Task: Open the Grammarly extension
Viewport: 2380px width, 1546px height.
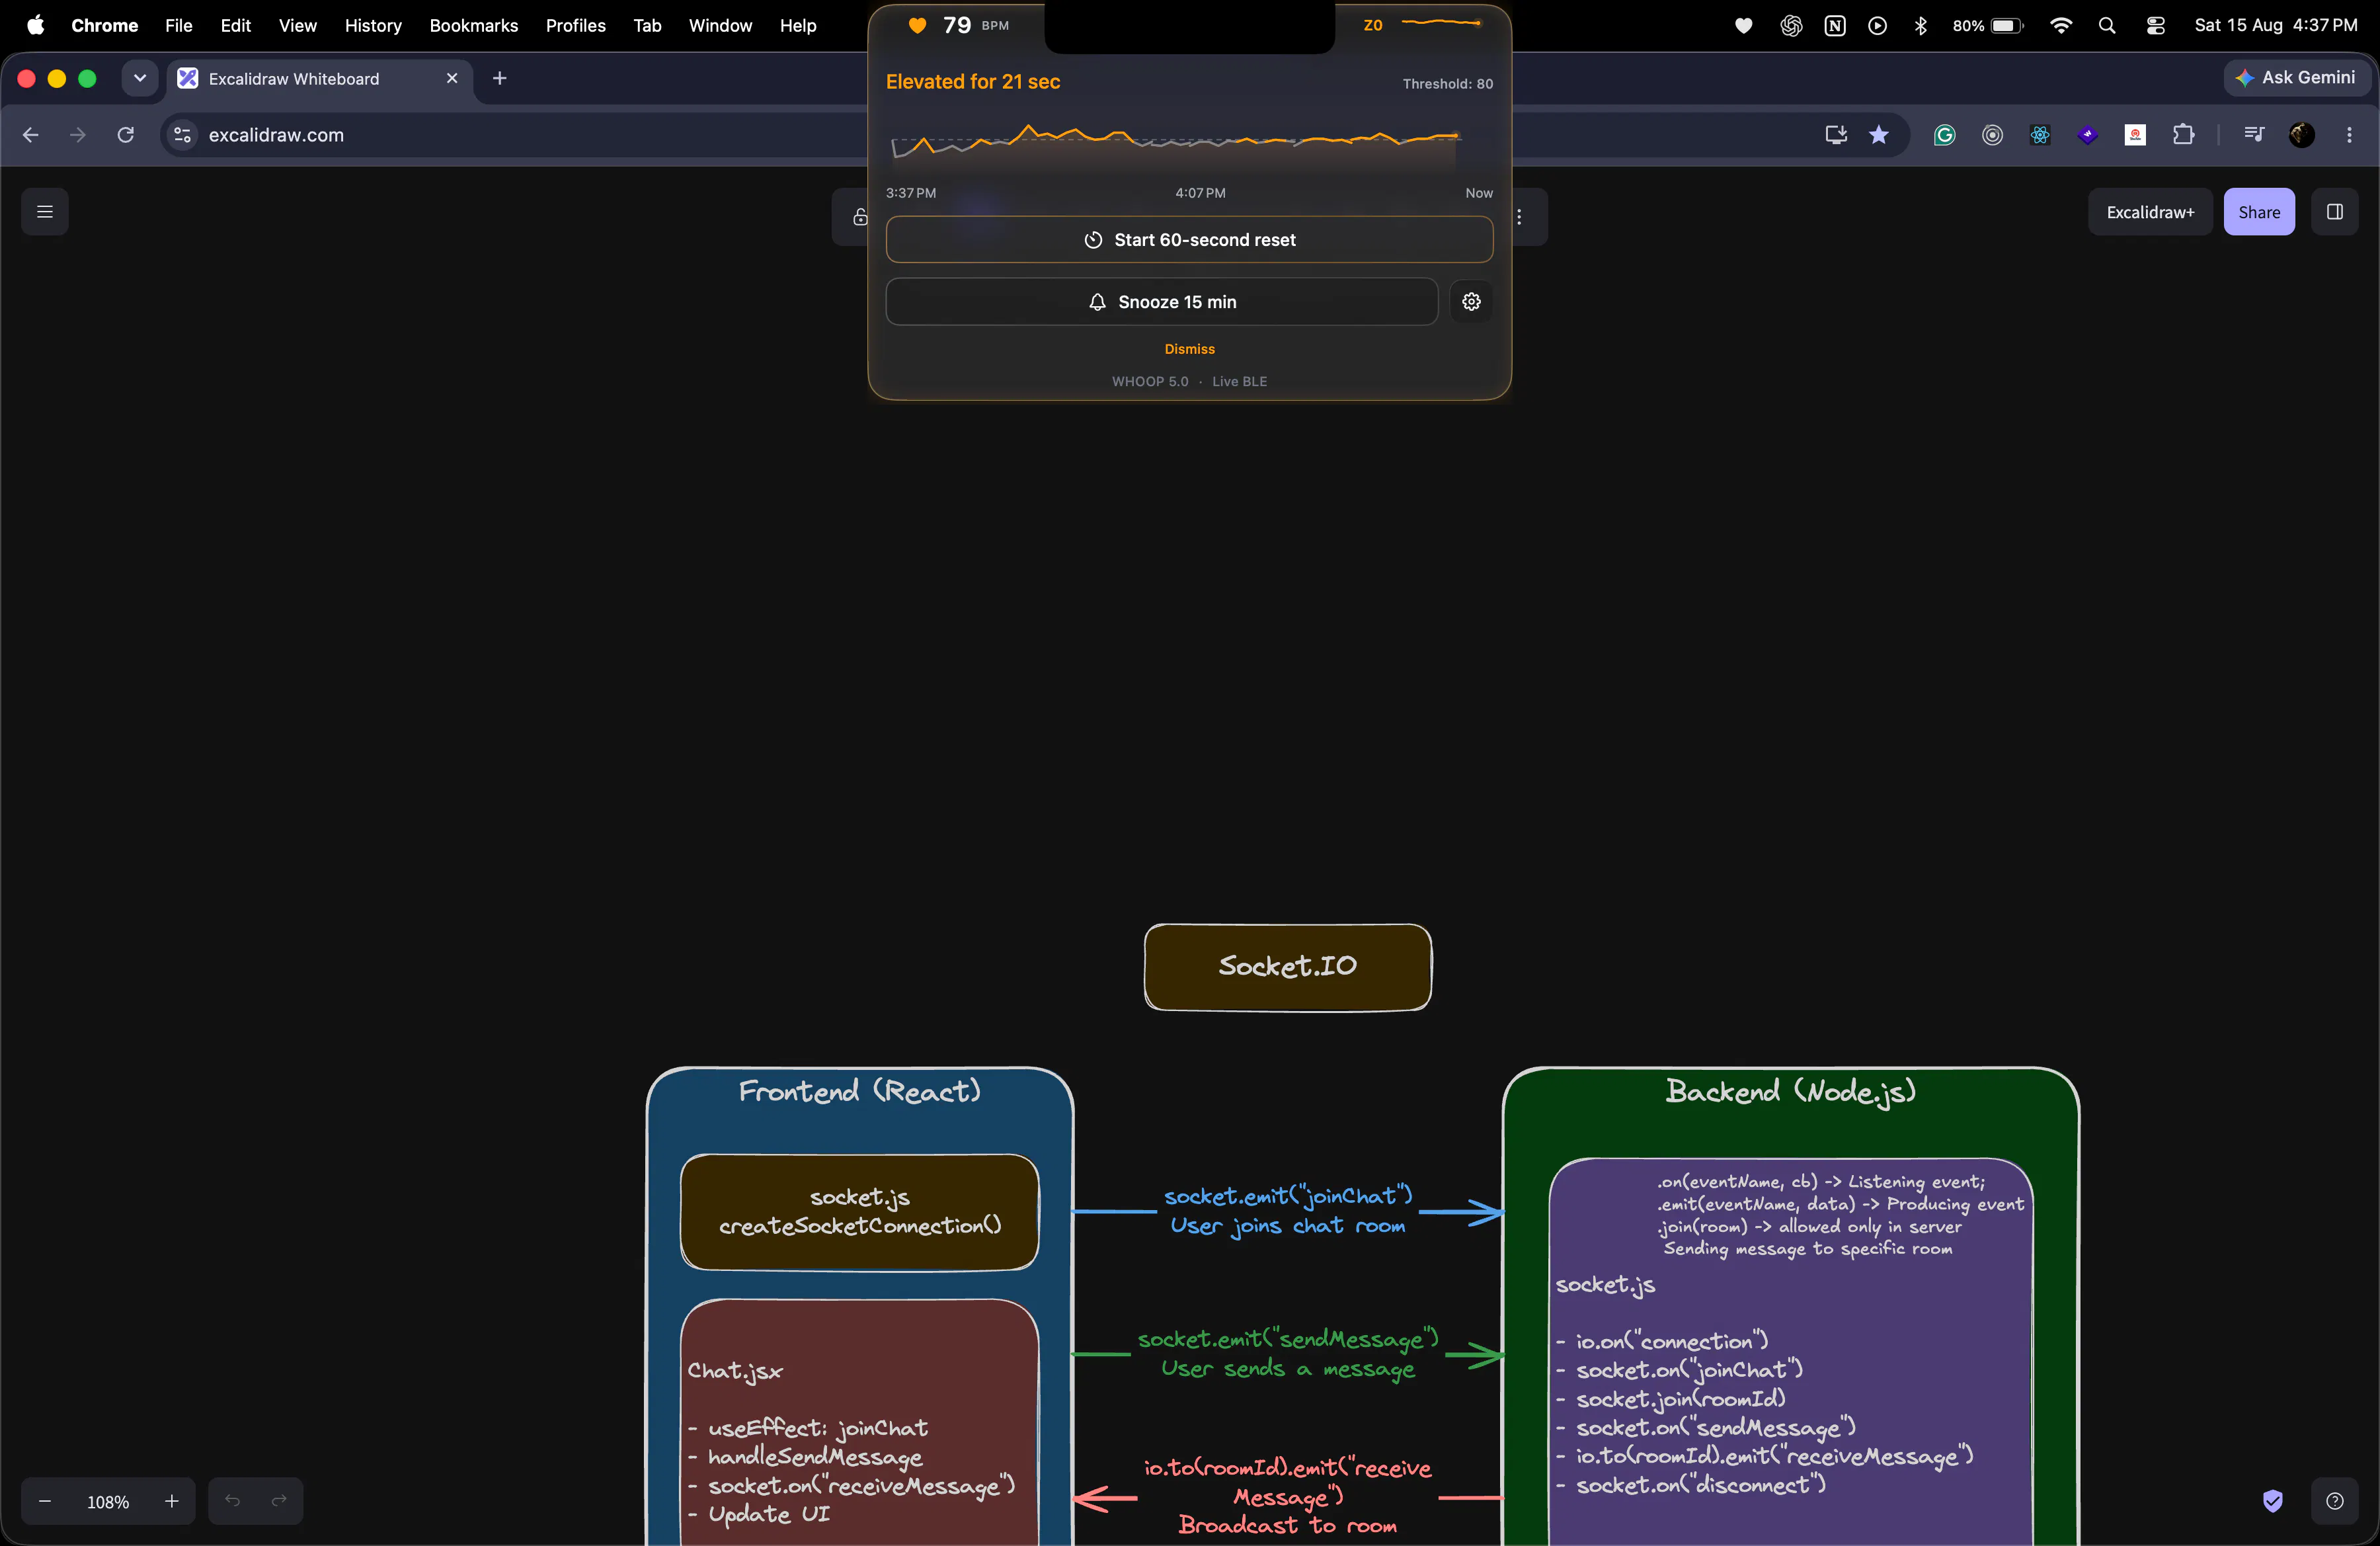Action: click(1944, 135)
